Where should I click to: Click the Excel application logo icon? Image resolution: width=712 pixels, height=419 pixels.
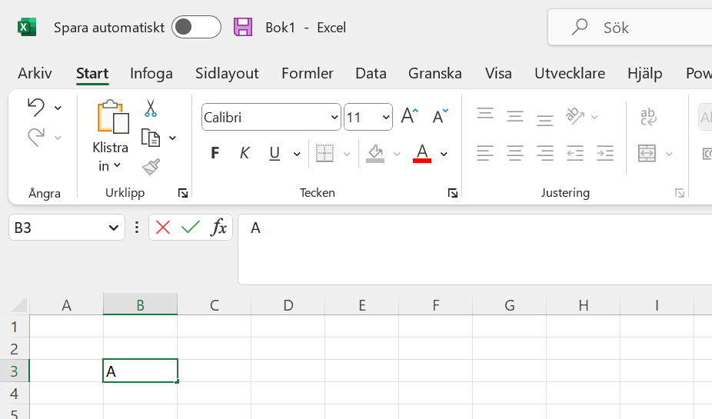(27, 27)
